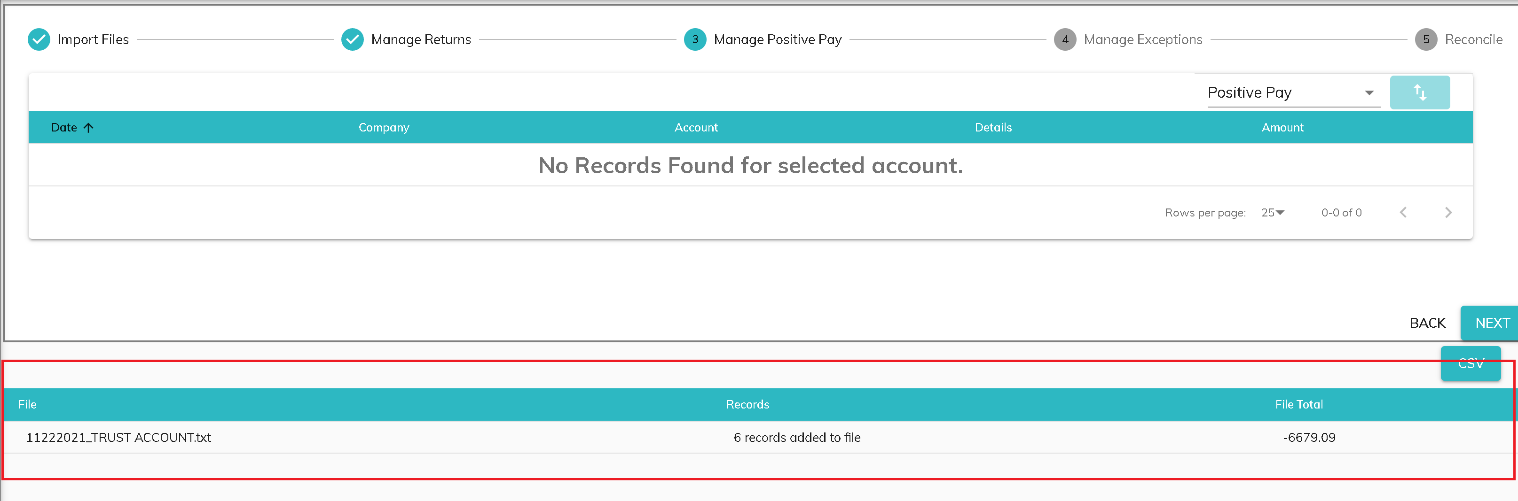Sort by the Amount column header
The height and width of the screenshot is (501, 1518).
coord(1282,128)
